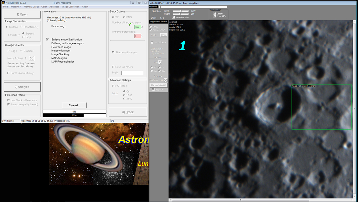358x202 pixels.
Task: Click the '1404 Frames' status bar text
Action: pos(8,121)
